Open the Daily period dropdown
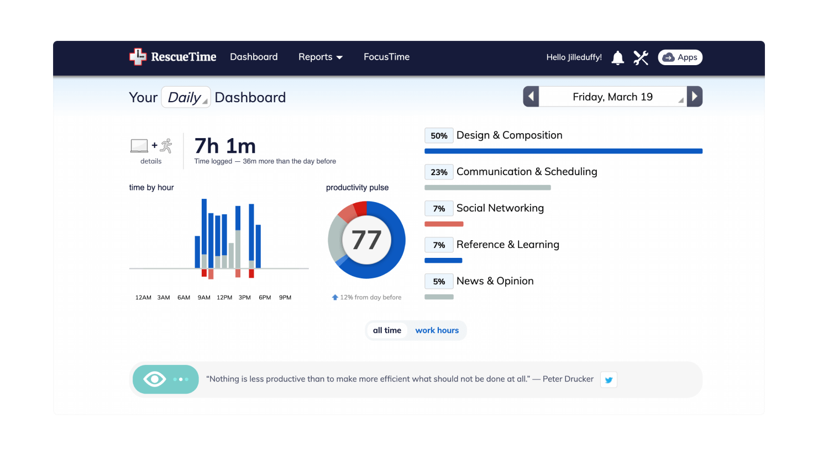Image resolution: width=818 pixels, height=455 pixels. click(x=186, y=97)
